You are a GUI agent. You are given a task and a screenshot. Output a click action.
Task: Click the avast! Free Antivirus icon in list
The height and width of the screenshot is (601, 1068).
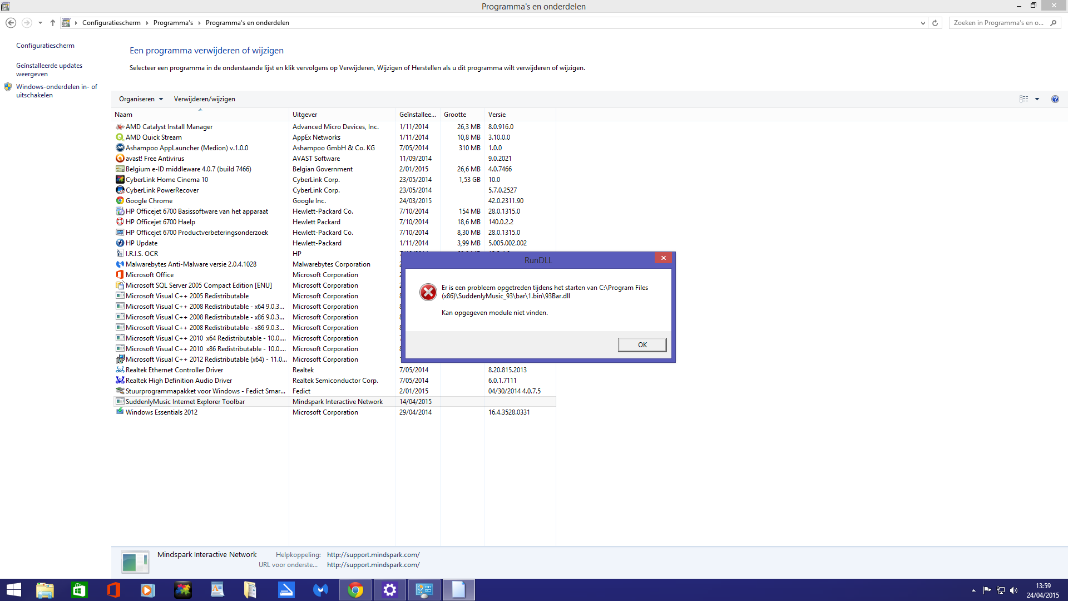tap(120, 159)
